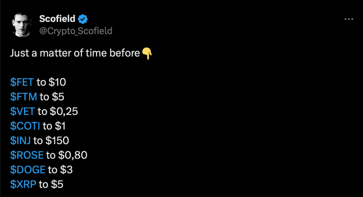Click the $XRP cashtag link

(x=23, y=184)
